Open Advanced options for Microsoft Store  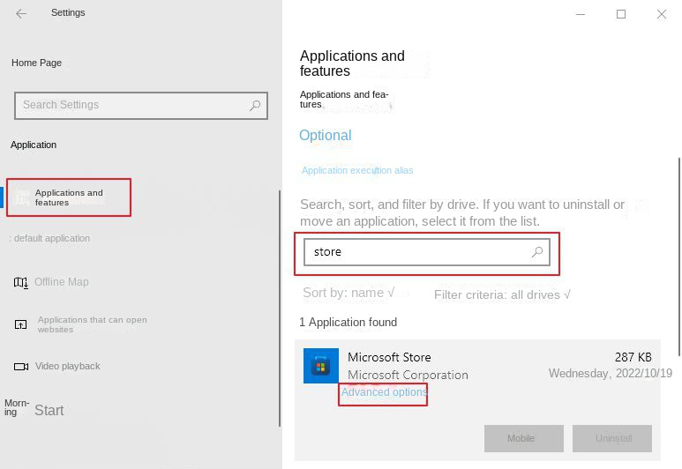384,392
